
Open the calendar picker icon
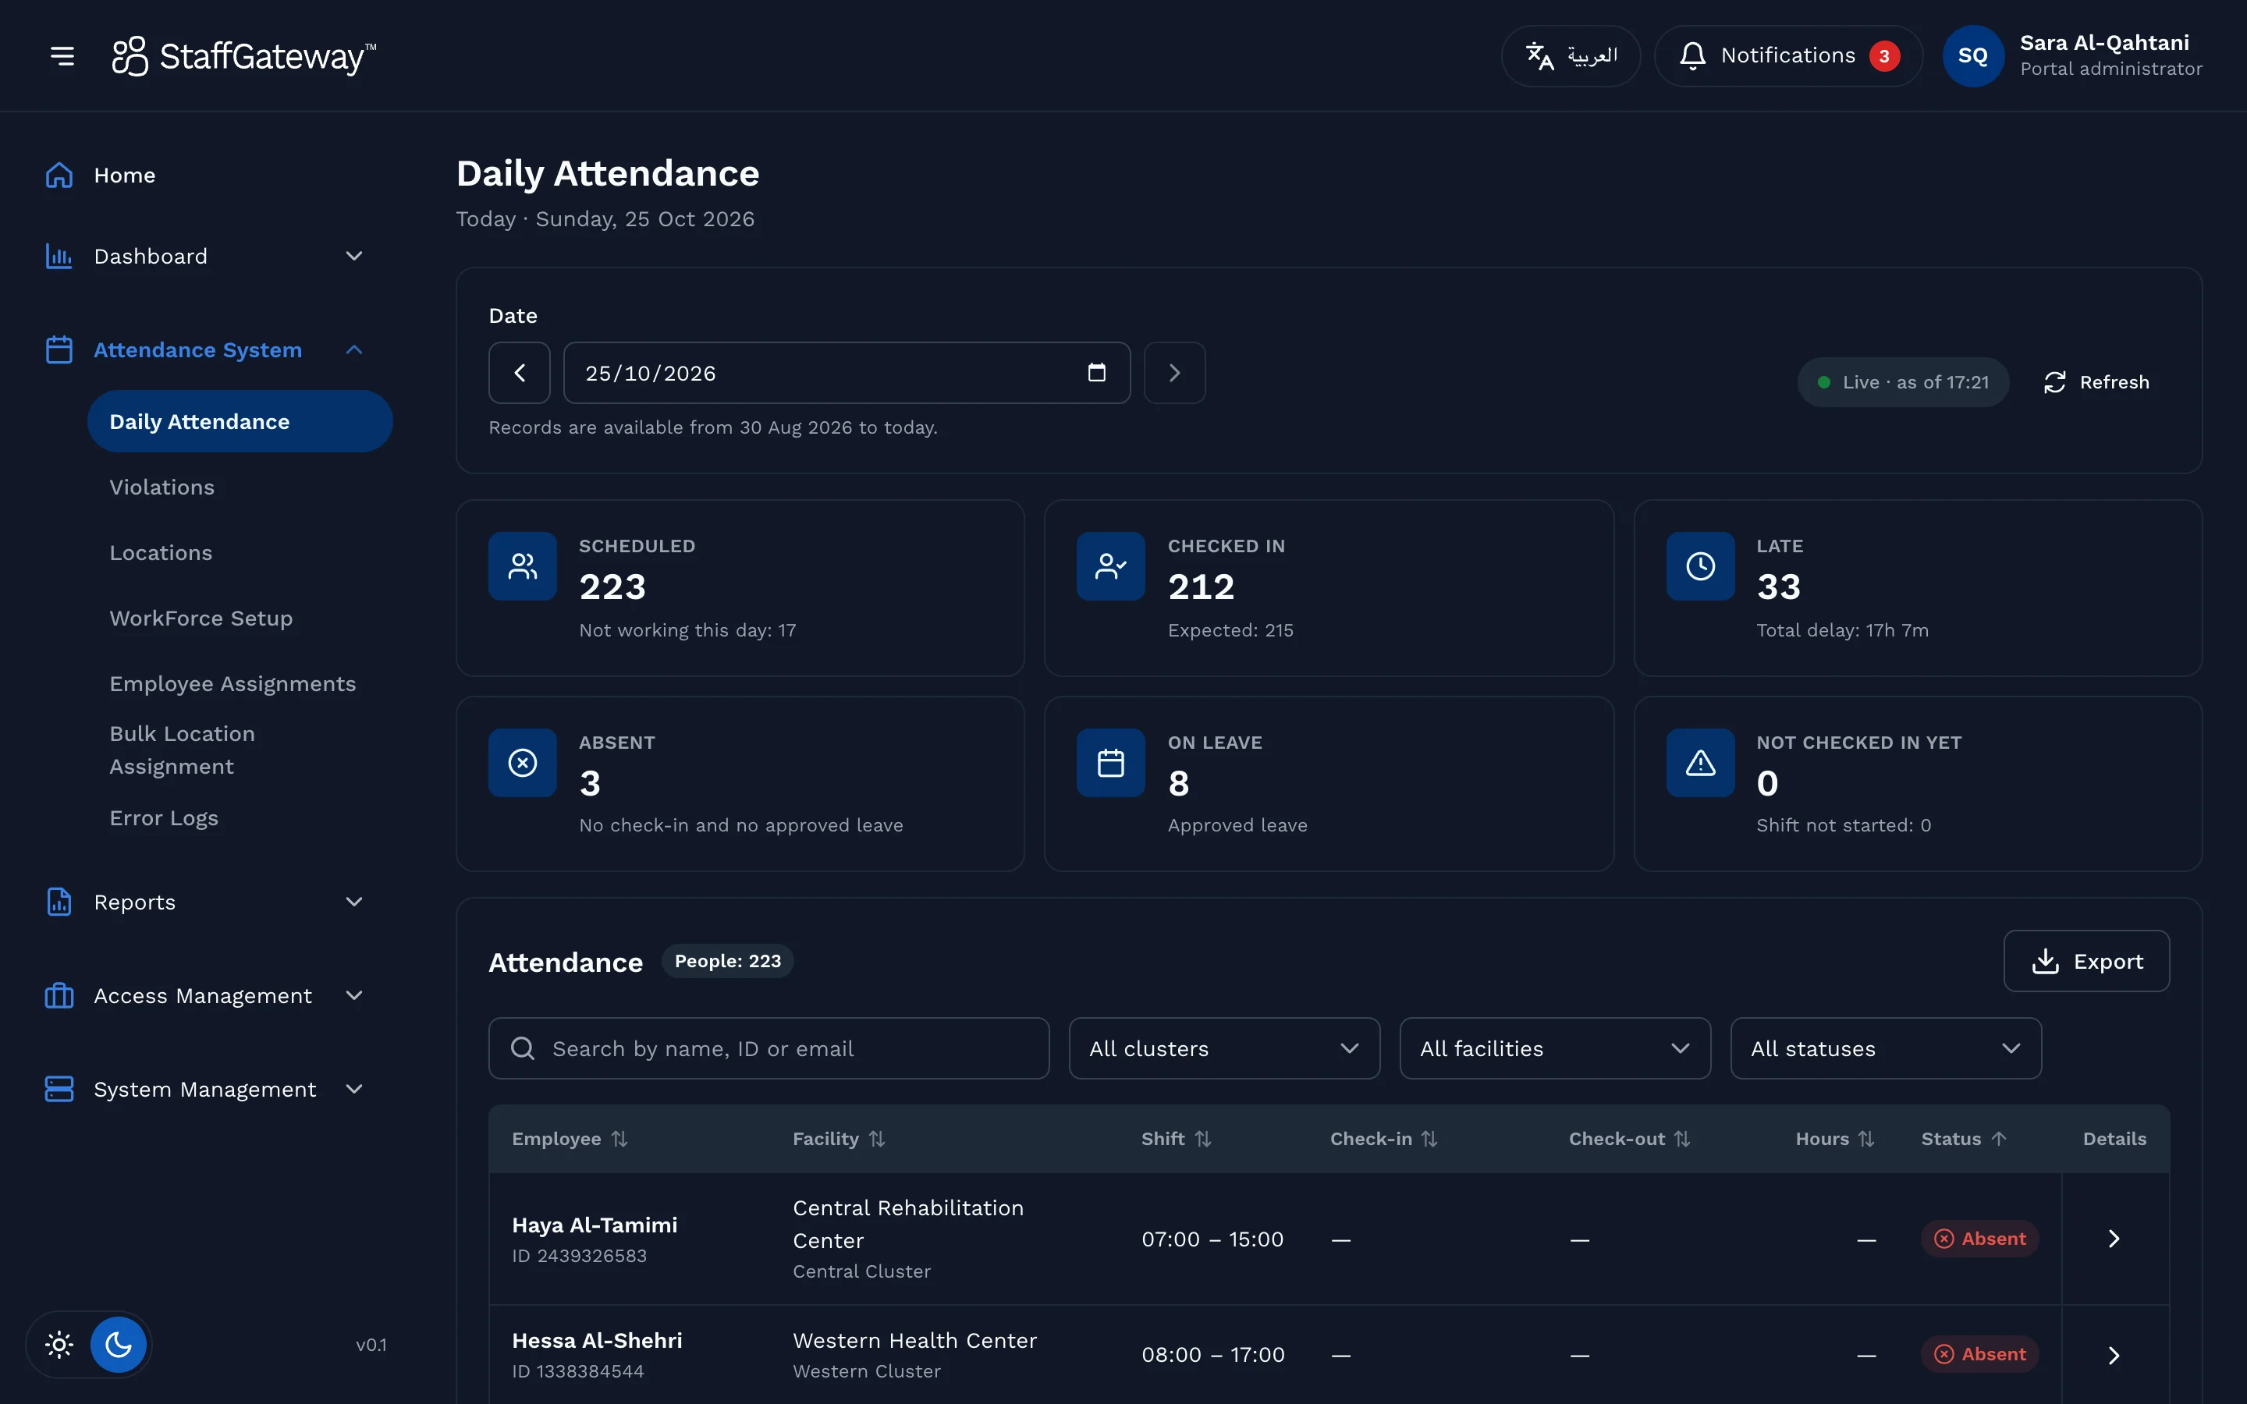pyautogui.click(x=1096, y=374)
